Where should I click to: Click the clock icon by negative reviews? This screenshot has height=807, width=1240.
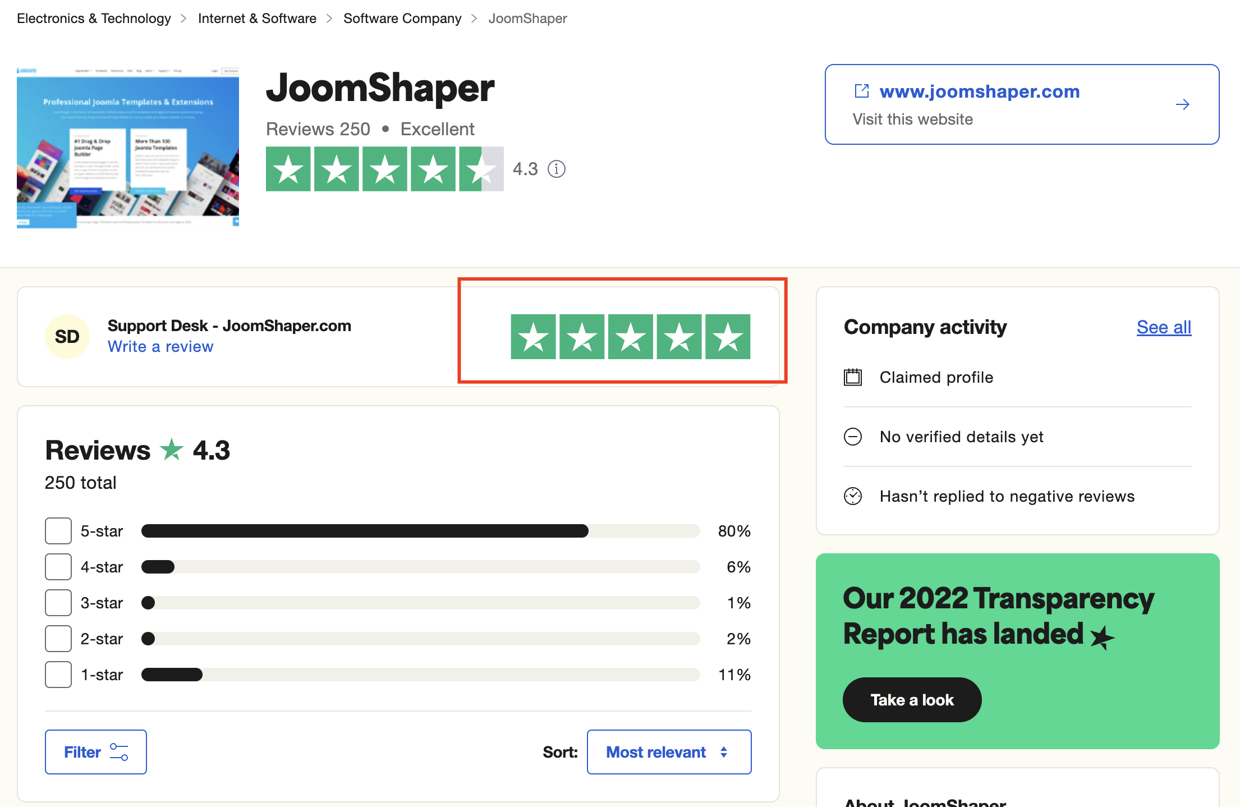pos(853,496)
